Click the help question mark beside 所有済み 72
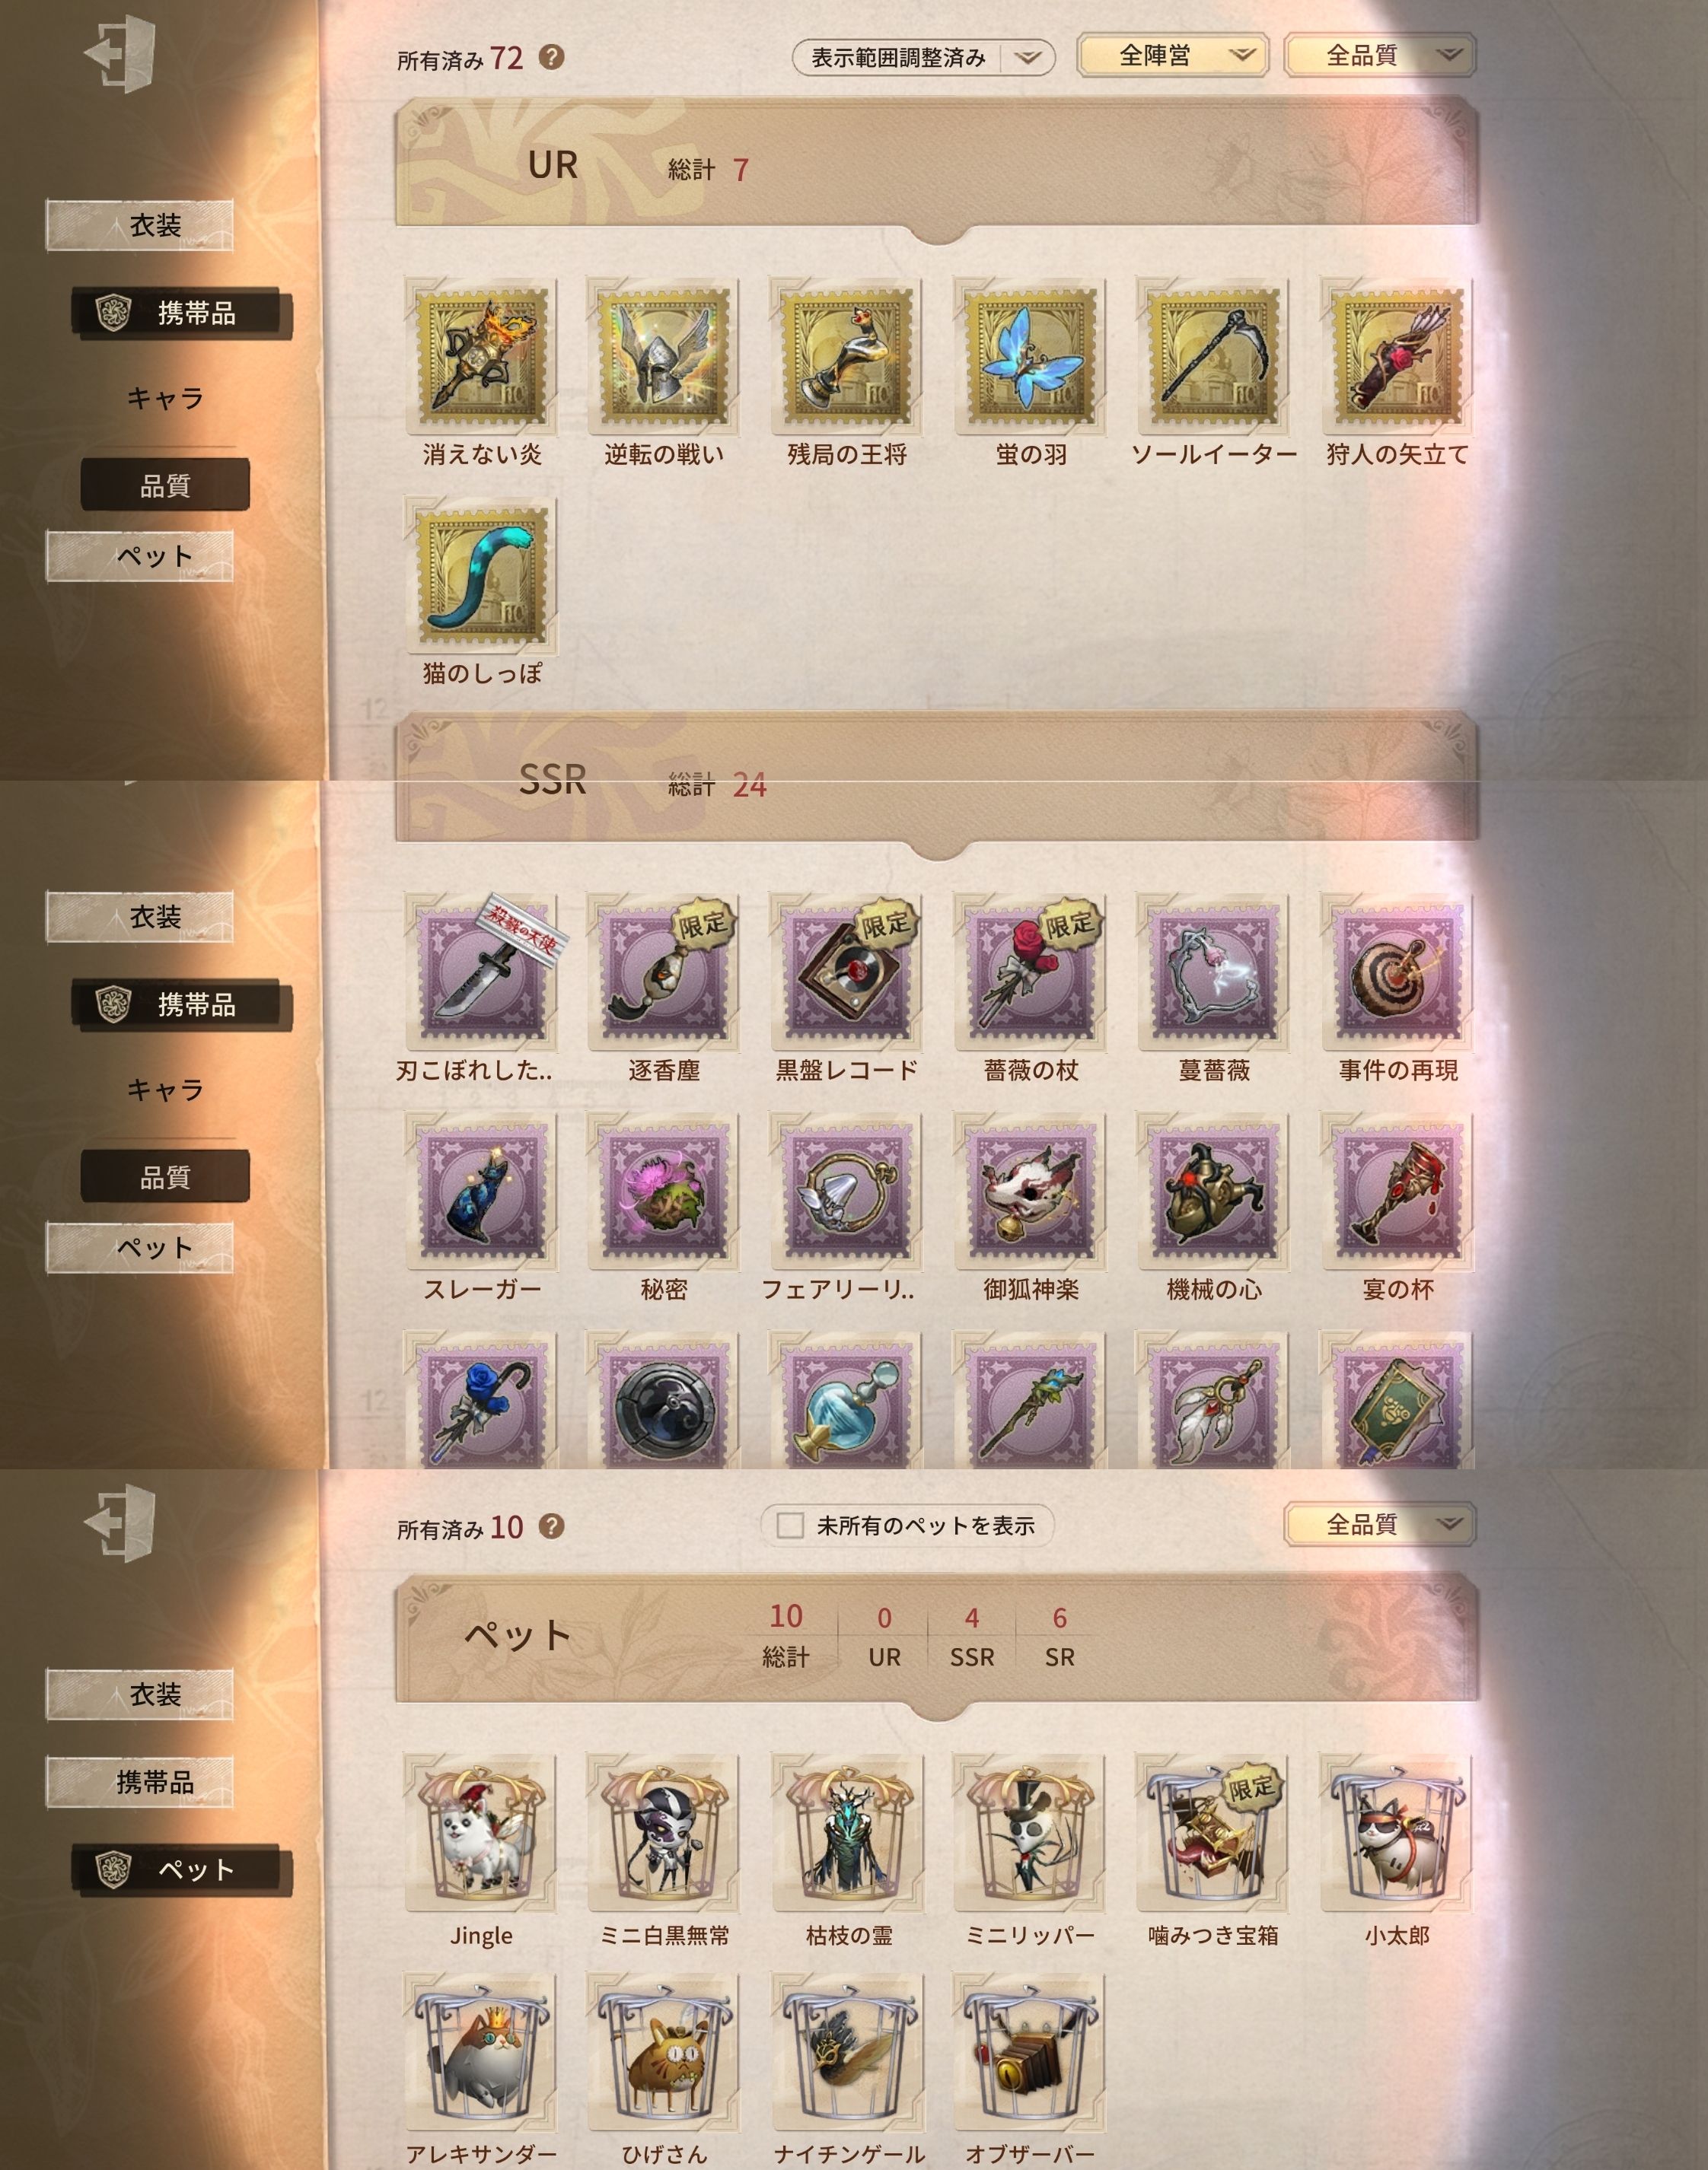Viewport: 1708px width, 2170px height. [551, 57]
